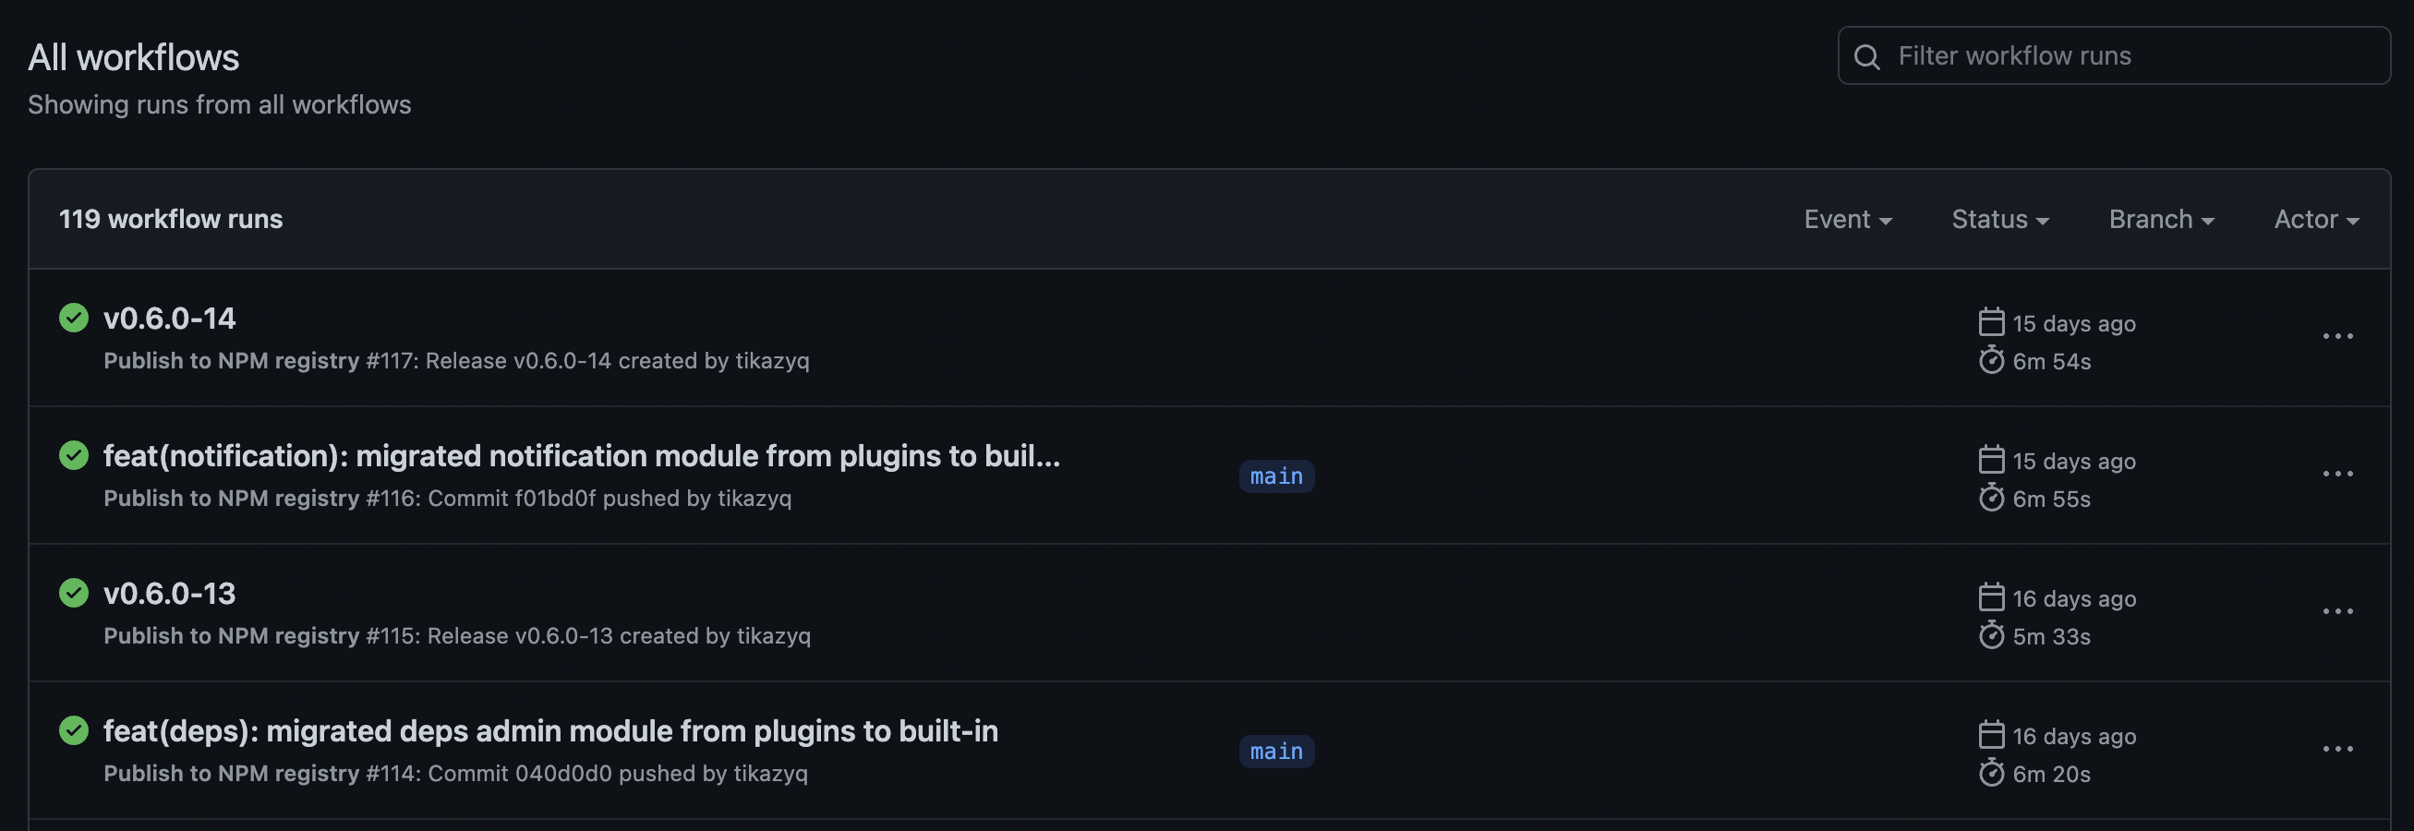Screen dimensions: 2414x831
Task: Open the kebab menu for run #116
Action: (2337, 474)
